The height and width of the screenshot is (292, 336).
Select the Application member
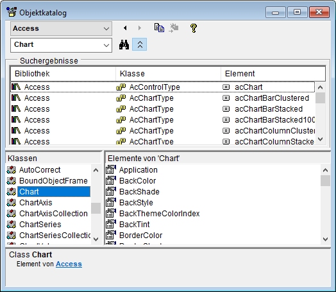(x=139, y=170)
